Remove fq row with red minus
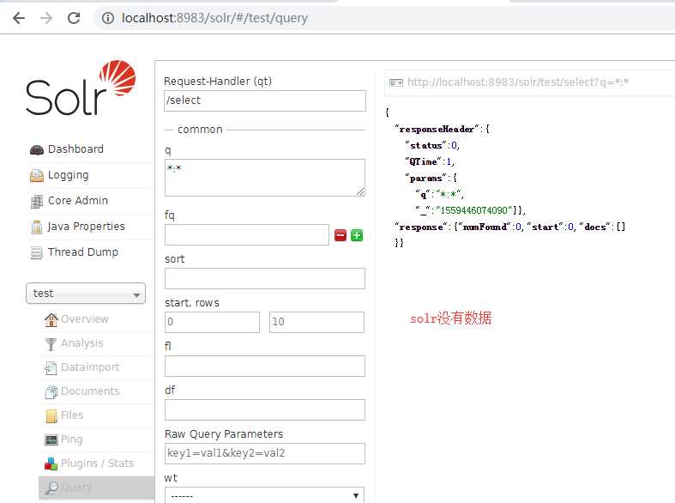Screen dimensions: 675x503 341,235
